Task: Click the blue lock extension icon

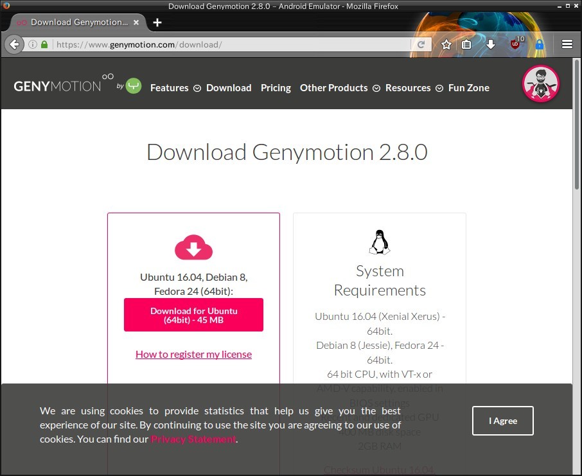Action: pos(540,44)
